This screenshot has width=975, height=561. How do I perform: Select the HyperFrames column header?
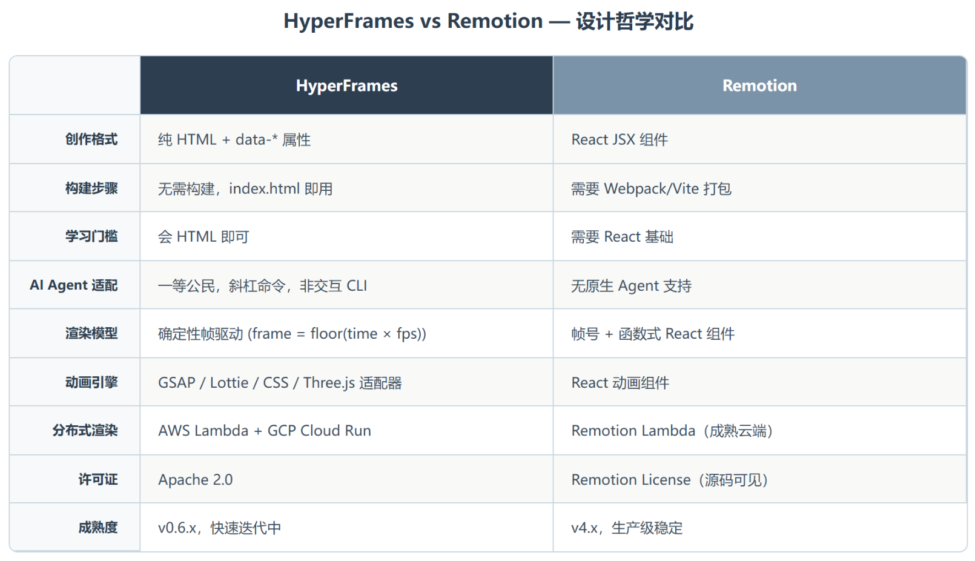pyautogui.click(x=346, y=85)
